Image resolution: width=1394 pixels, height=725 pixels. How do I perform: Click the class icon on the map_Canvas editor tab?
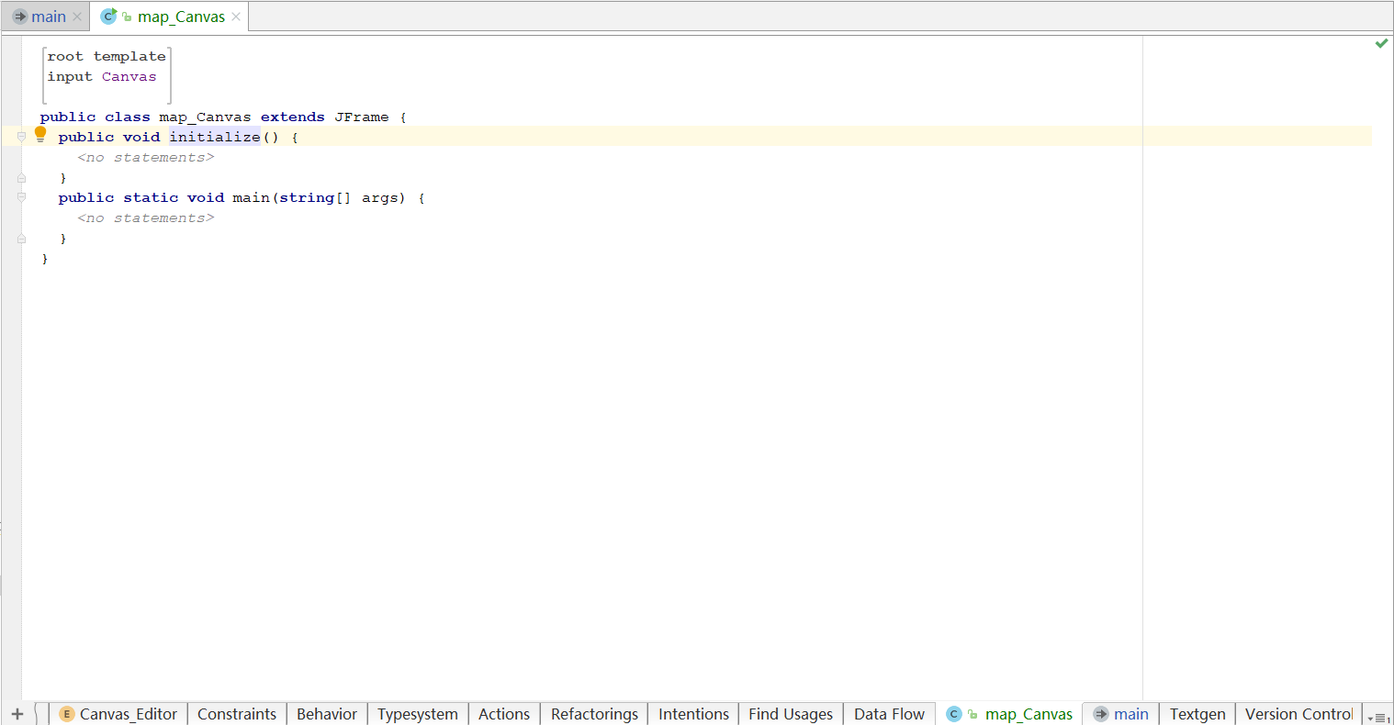(x=108, y=16)
